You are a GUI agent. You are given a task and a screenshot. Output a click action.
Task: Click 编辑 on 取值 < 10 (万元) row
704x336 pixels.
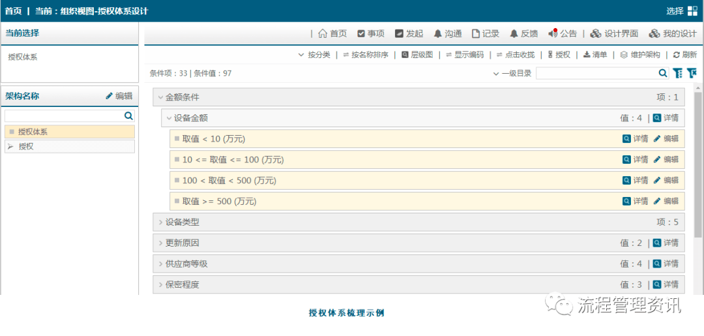point(666,139)
